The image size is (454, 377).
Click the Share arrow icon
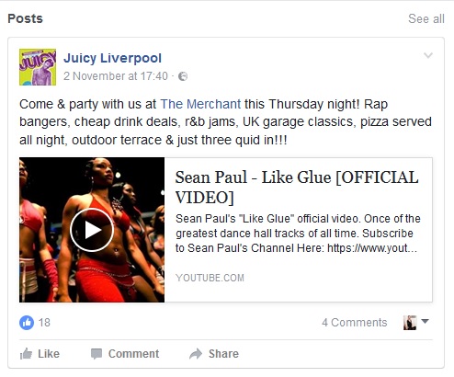pyautogui.click(x=196, y=354)
